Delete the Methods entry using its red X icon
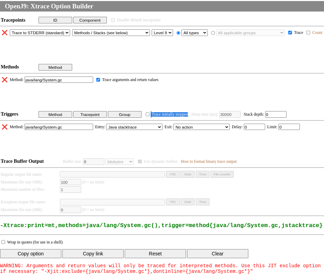This screenshot has height=276, width=324. click(5, 80)
